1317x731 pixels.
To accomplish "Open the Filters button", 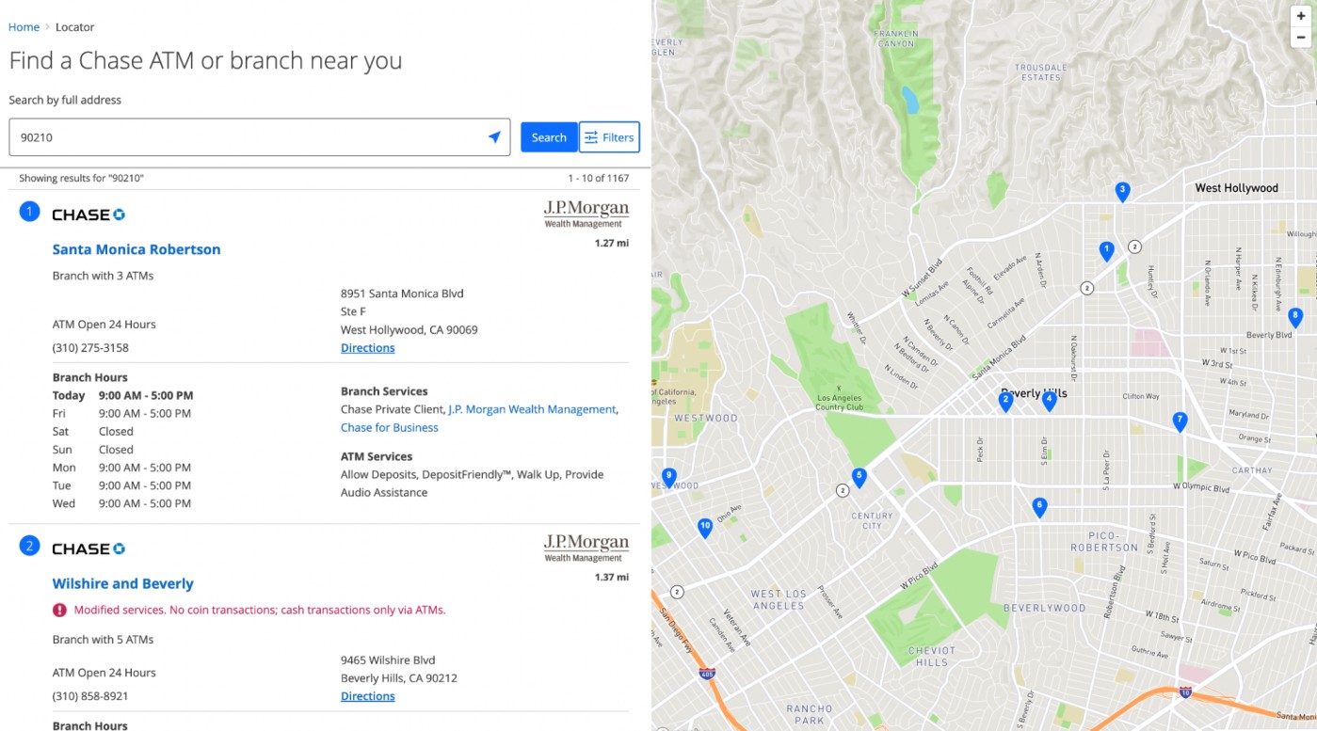I will (609, 137).
